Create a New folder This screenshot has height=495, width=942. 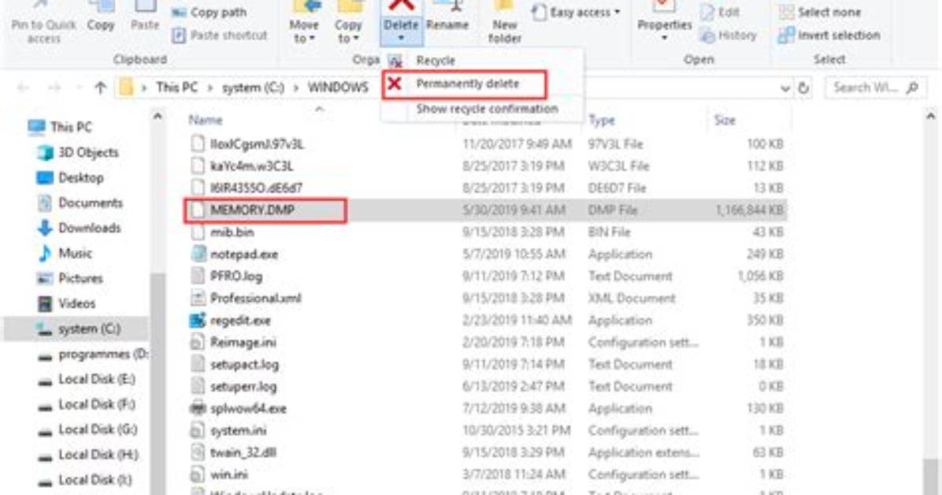pyautogui.click(x=505, y=24)
